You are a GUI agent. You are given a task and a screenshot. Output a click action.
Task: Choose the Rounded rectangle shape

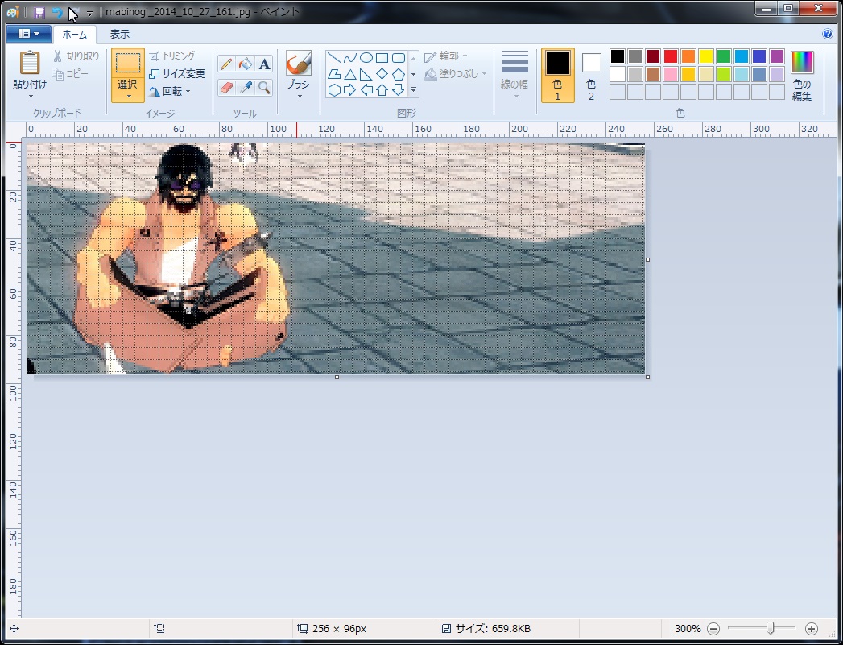(x=399, y=57)
